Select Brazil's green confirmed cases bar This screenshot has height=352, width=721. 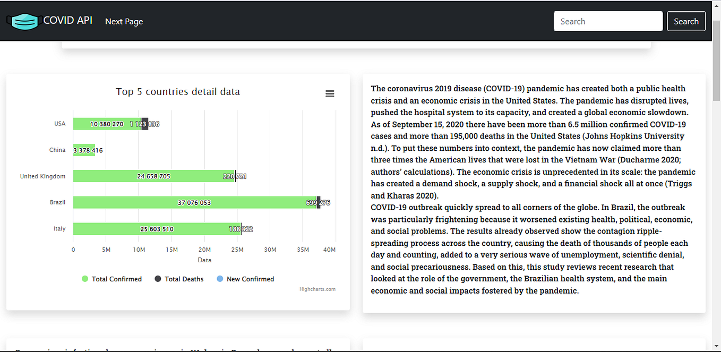195,203
